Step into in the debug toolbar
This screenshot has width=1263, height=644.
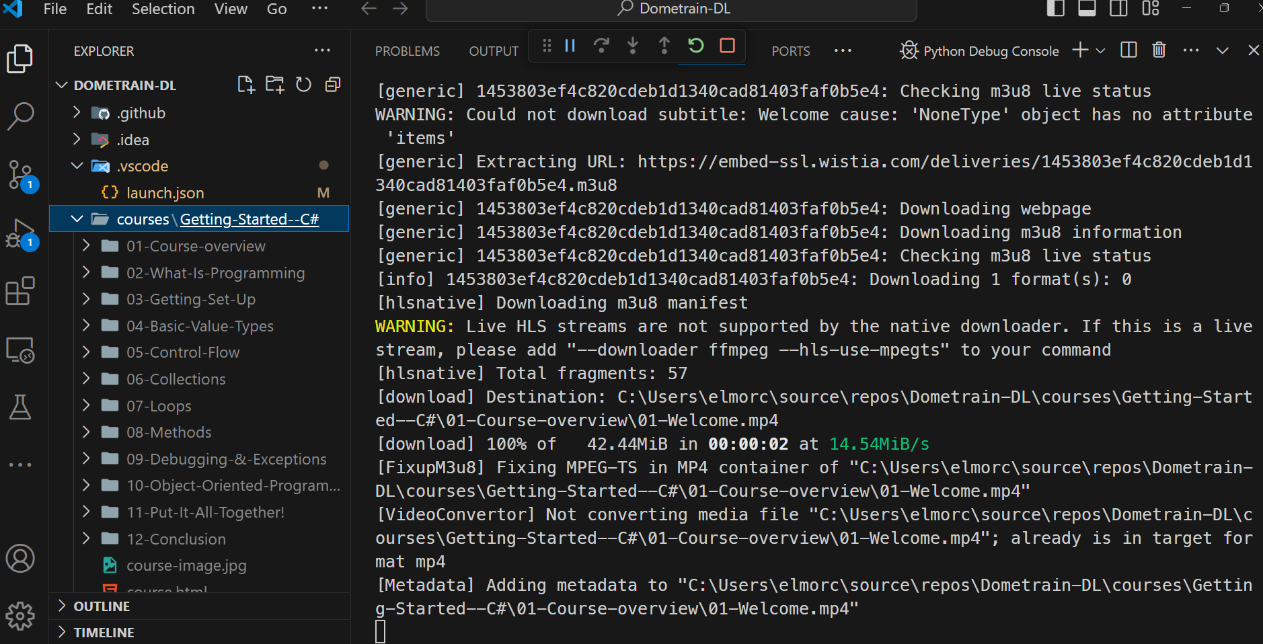pos(633,46)
